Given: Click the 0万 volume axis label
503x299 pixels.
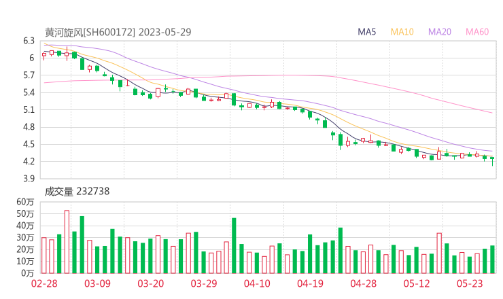Looking at the screenshot, I should 28,273.
